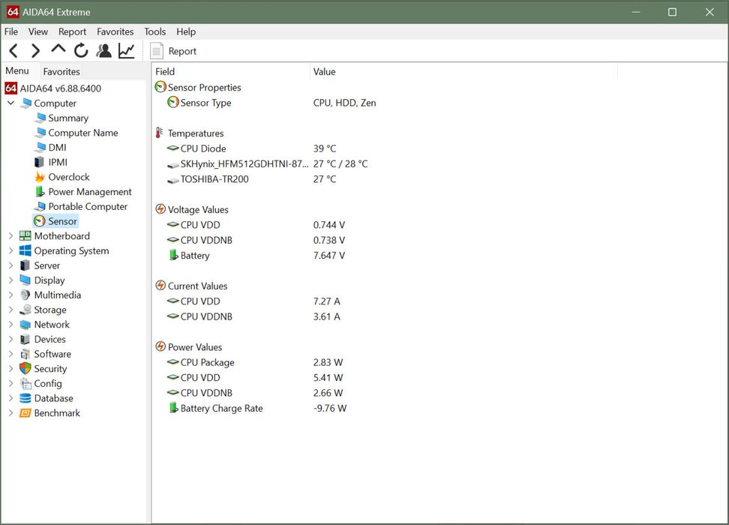Open the graph chart toolbar icon
The image size is (729, 525).
[x=126, y=51]
